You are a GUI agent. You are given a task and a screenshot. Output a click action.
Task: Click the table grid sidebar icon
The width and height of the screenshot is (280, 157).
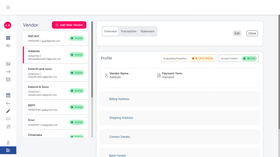pos(8,96)
